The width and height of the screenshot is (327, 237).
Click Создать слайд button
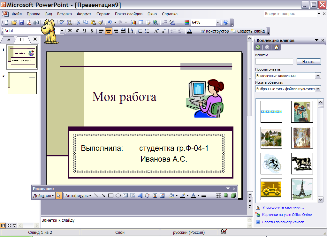(x=248, y=31)
